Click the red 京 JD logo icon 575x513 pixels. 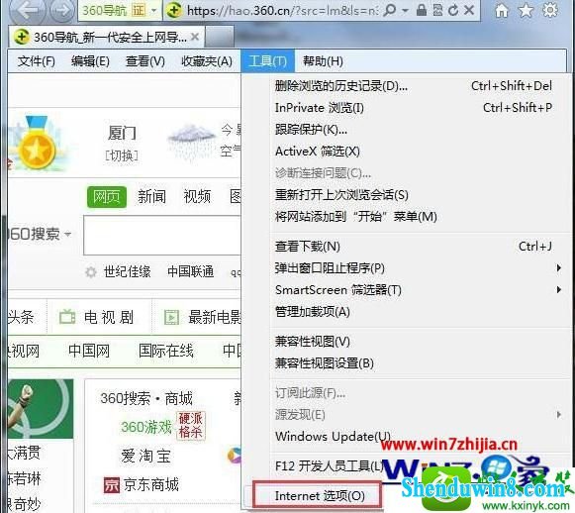coord(111,485)
